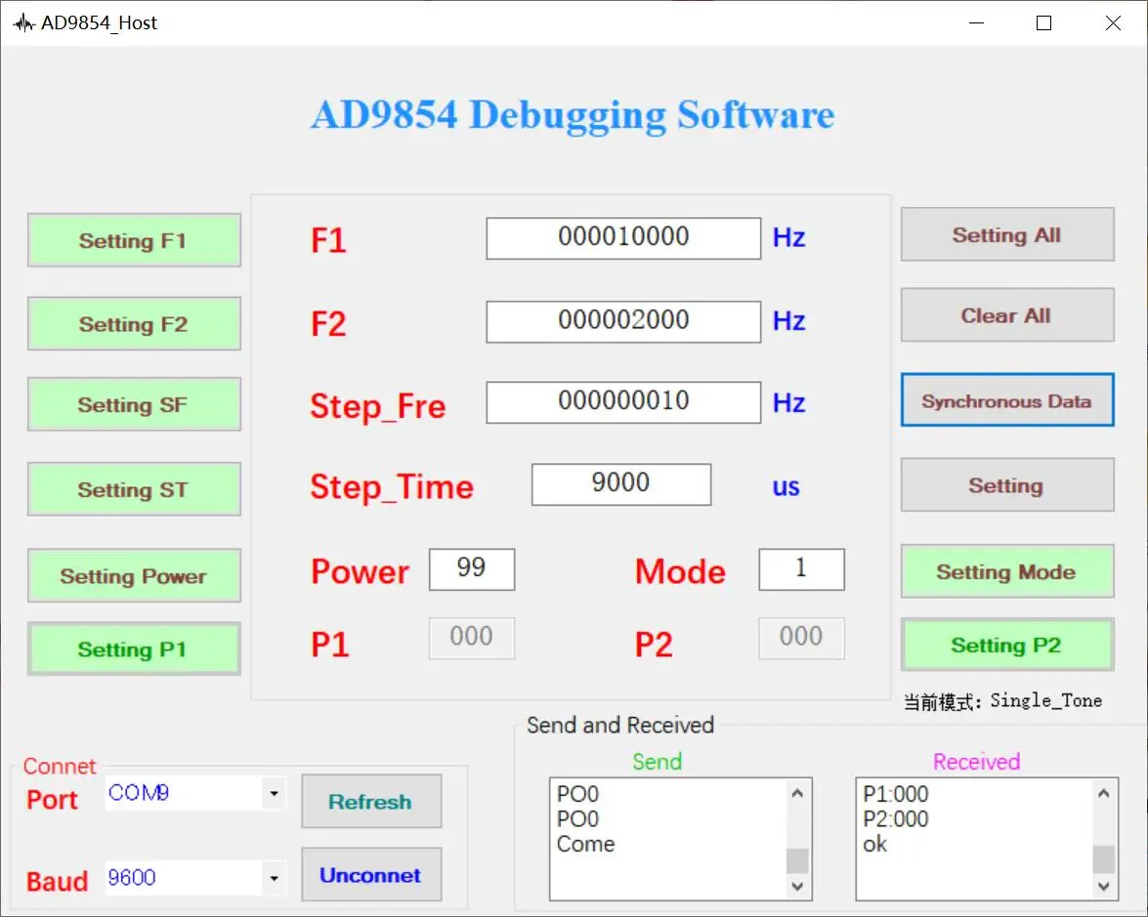1148x917 pixels.
Task: Click Received box scrollbar up arrow
Action: 1103,793
